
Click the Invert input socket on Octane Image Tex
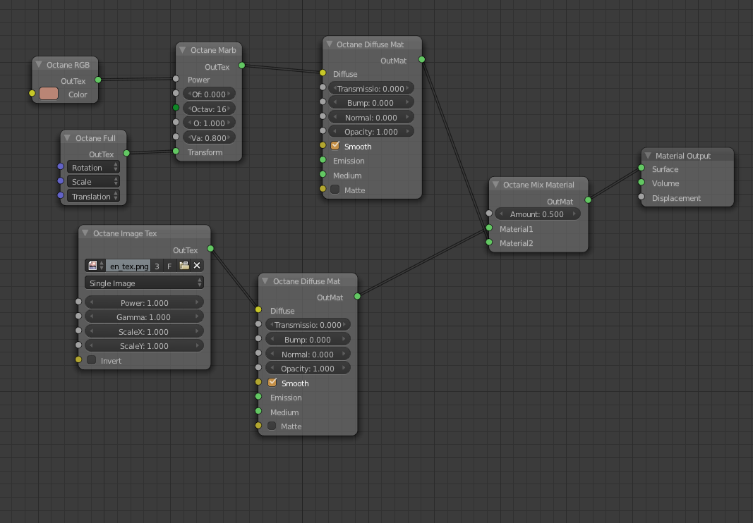point(78,359)
